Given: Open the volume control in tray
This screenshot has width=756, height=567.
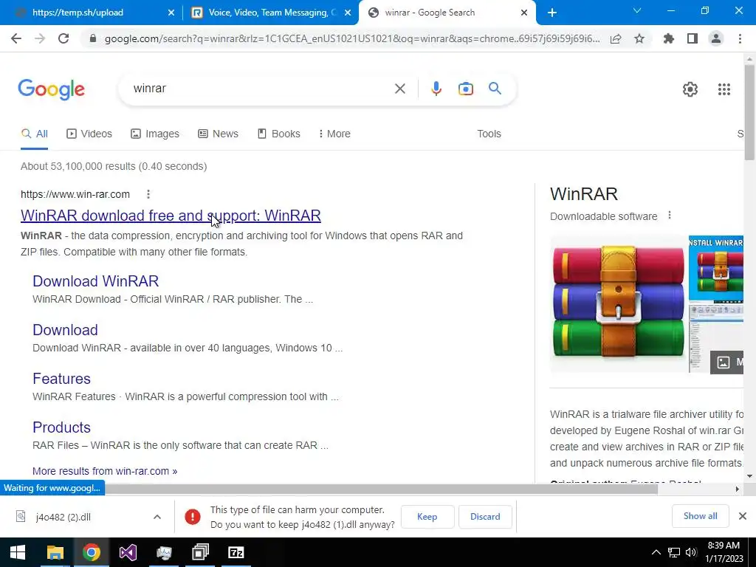Looking at the screenshot, I should 691,552.
